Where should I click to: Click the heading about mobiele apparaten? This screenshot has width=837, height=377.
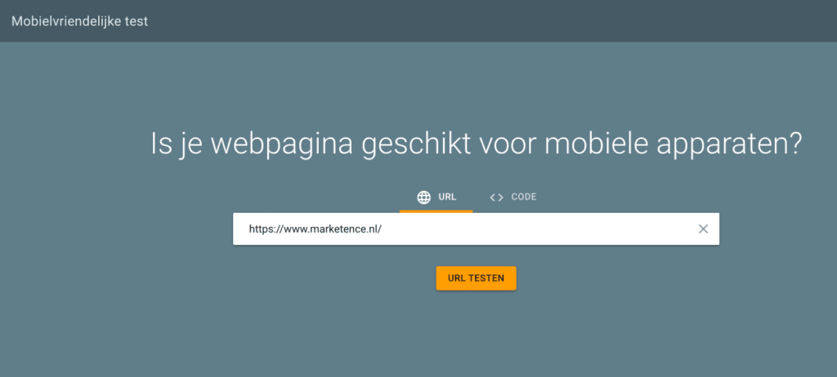pyautogui.click(x=477, y=145)
